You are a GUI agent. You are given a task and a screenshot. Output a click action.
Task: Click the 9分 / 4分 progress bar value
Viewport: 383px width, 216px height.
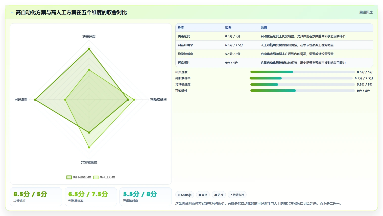click(363, 91)
